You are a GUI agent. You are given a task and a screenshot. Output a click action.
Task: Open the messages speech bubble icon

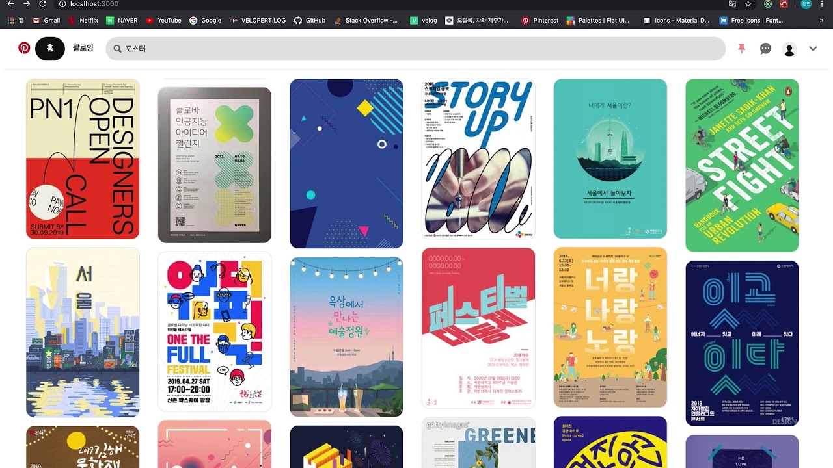click(x=765, y=49)
